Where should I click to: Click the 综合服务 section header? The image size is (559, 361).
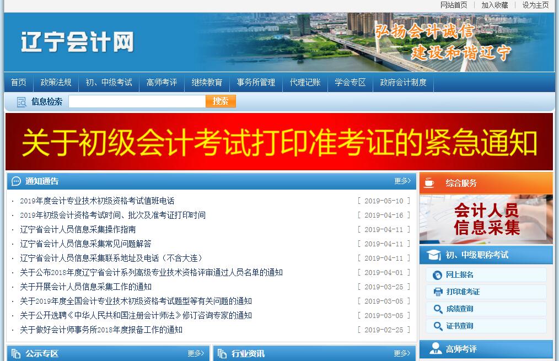(x=486, y=183)
